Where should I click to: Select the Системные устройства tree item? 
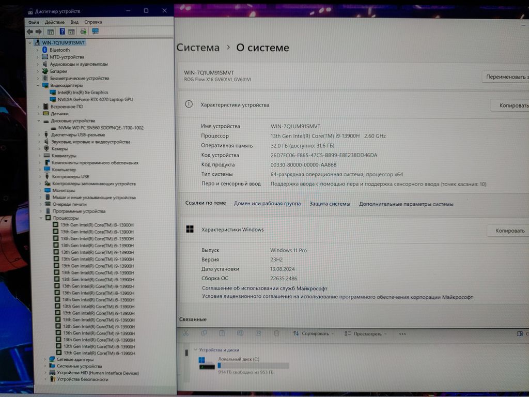[79, 366]
